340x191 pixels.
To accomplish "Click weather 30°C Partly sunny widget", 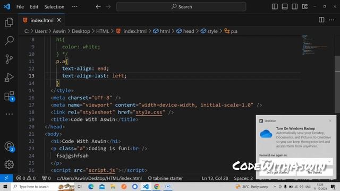I will coord(252,186).
